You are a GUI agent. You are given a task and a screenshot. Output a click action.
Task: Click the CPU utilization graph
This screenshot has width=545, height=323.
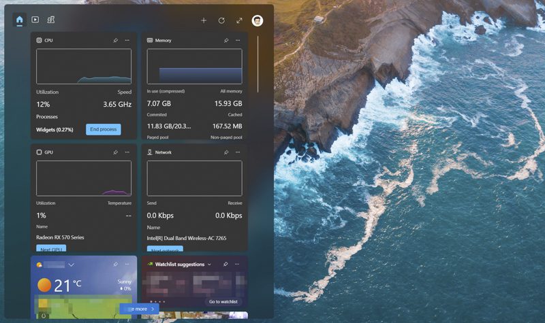[x=84, y=66]
